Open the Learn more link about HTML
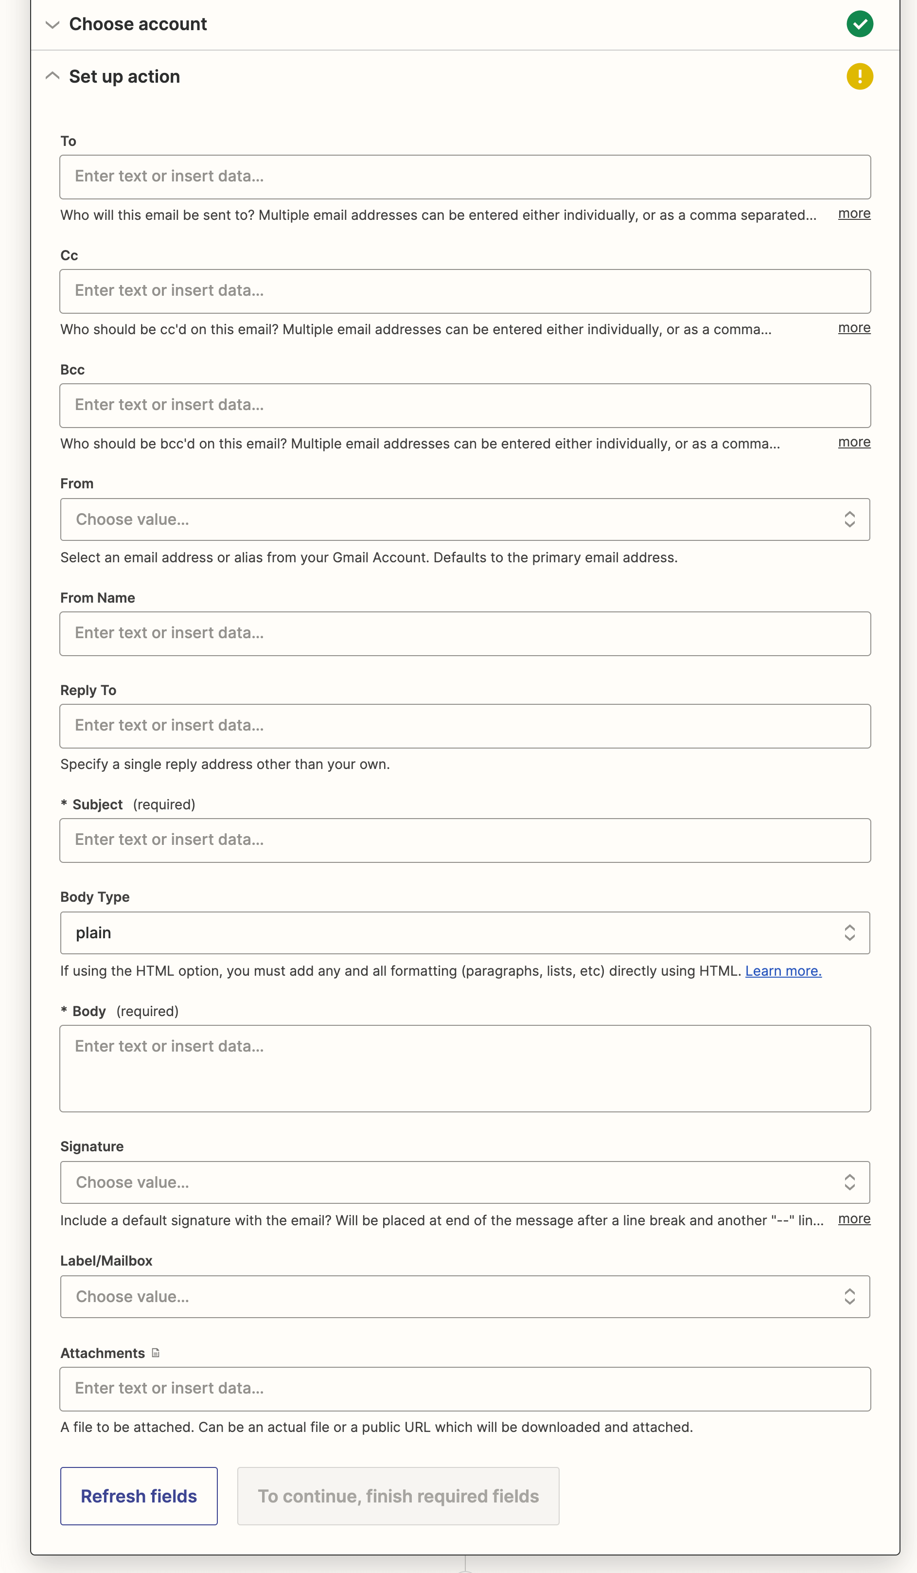 click(783, 971)
